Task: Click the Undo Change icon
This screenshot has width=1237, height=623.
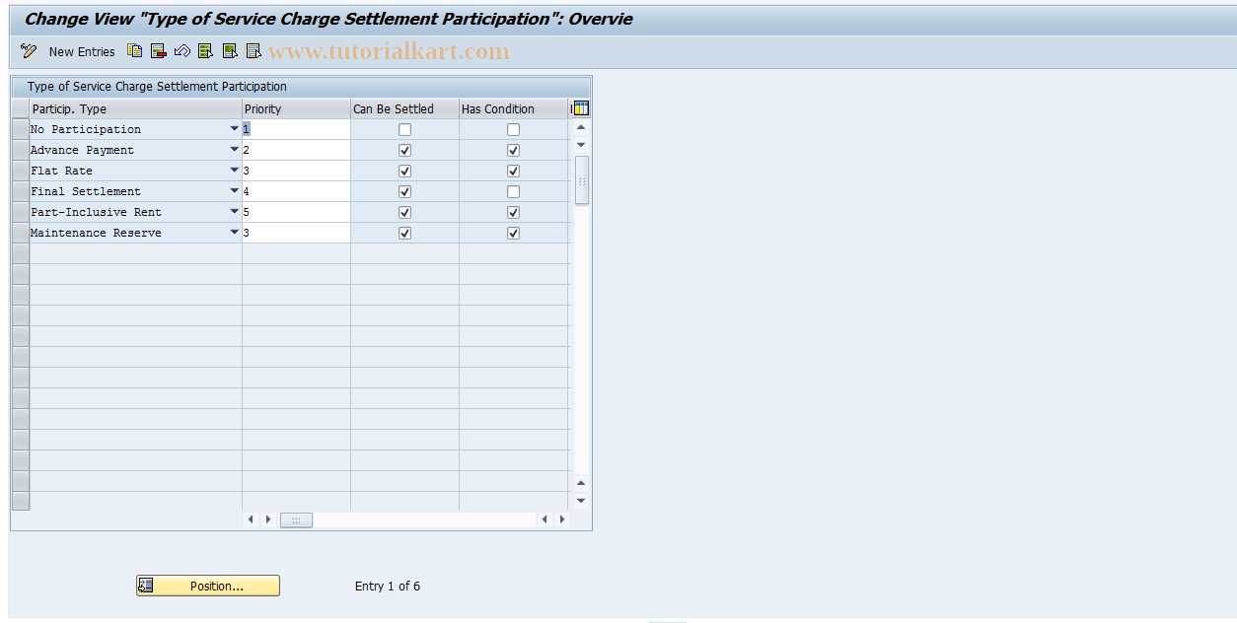Action: coord(182,51)
